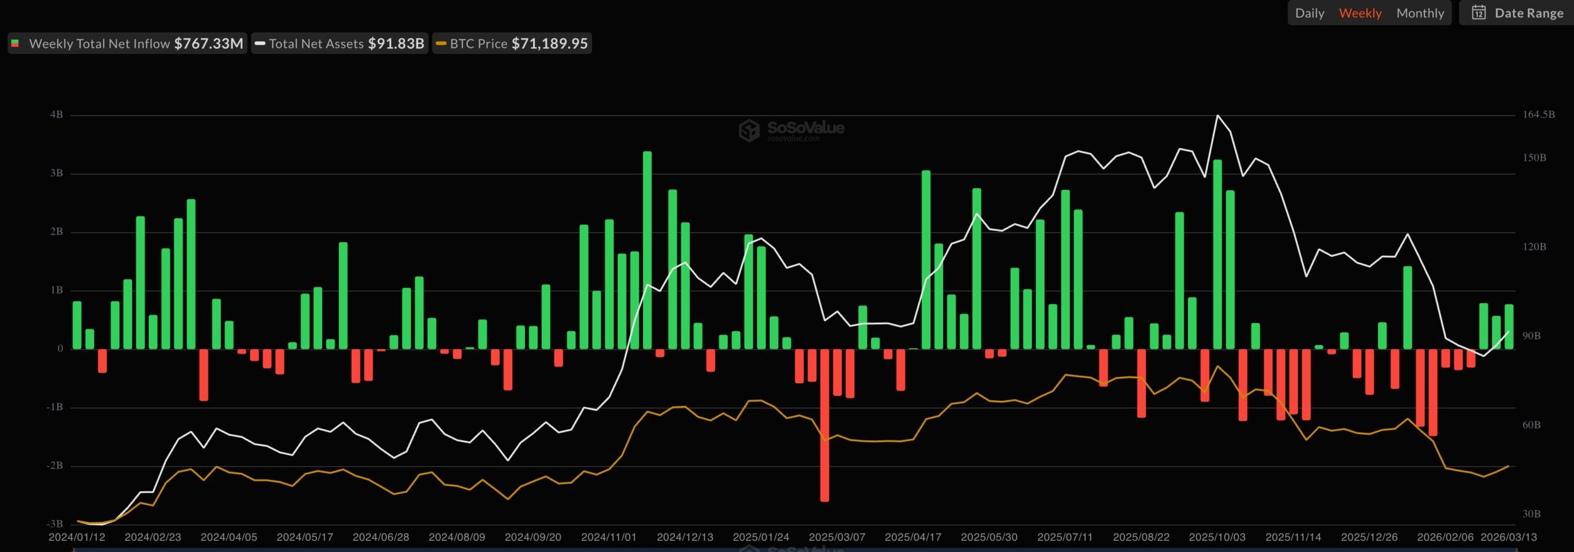Toggle BTC Price line series

(512, 44)
